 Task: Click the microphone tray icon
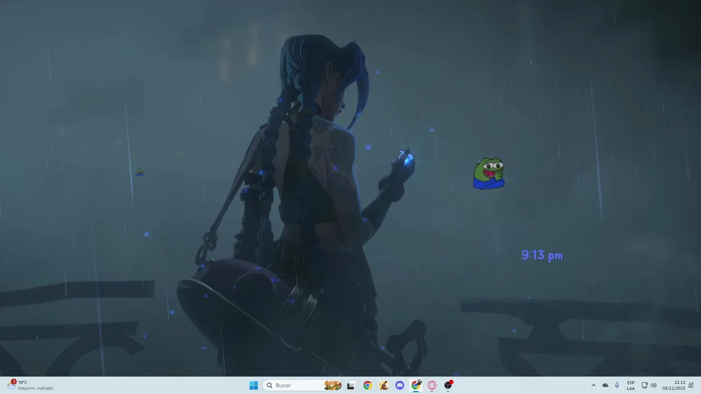click(617, 385)
